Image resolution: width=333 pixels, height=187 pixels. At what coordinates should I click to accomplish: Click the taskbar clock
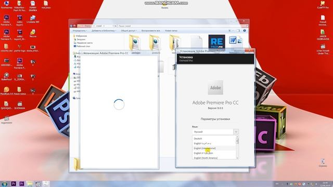click(325, 184)
